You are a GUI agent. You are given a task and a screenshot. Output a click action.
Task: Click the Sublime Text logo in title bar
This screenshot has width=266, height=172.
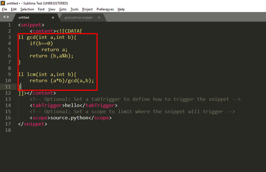coord(3,3)
